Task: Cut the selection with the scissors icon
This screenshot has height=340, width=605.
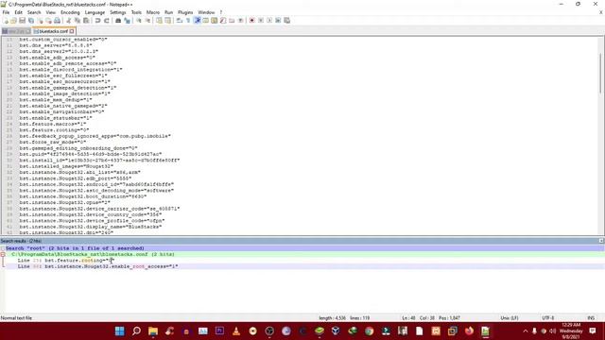Action: pos(69,21)
